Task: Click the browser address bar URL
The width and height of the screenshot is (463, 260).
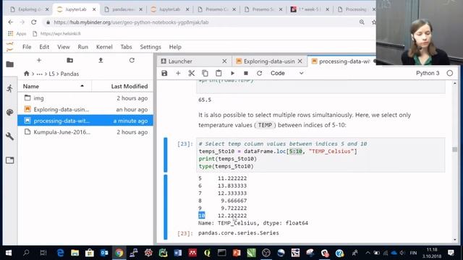Action: pyautogui.click(x=131, y=22)
